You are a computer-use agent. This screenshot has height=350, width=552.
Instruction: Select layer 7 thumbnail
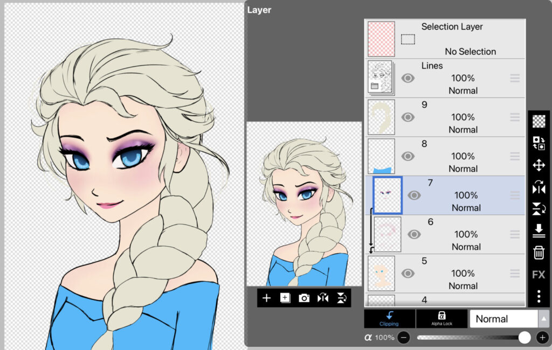coord(388,195)
